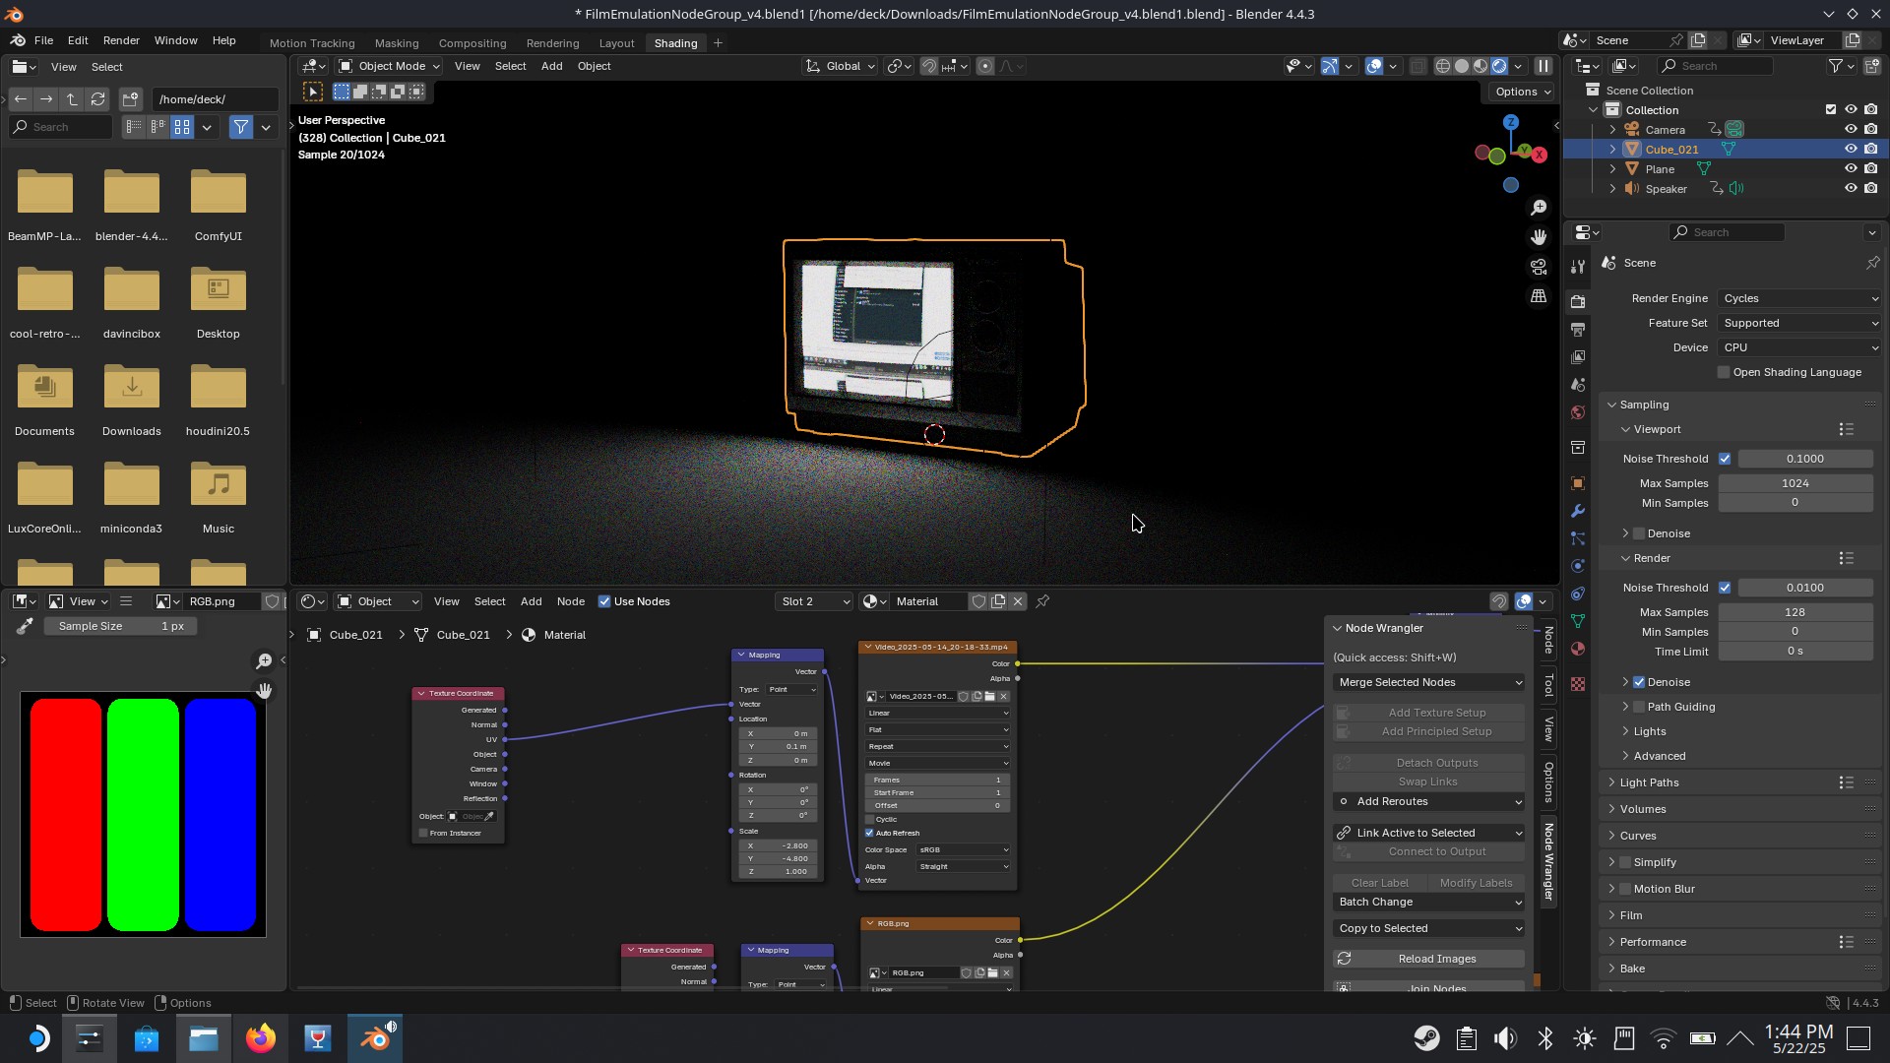1890x1063 pixels.
Task: Open the Output properties tab icon
Action: (x=1578, y=329)
